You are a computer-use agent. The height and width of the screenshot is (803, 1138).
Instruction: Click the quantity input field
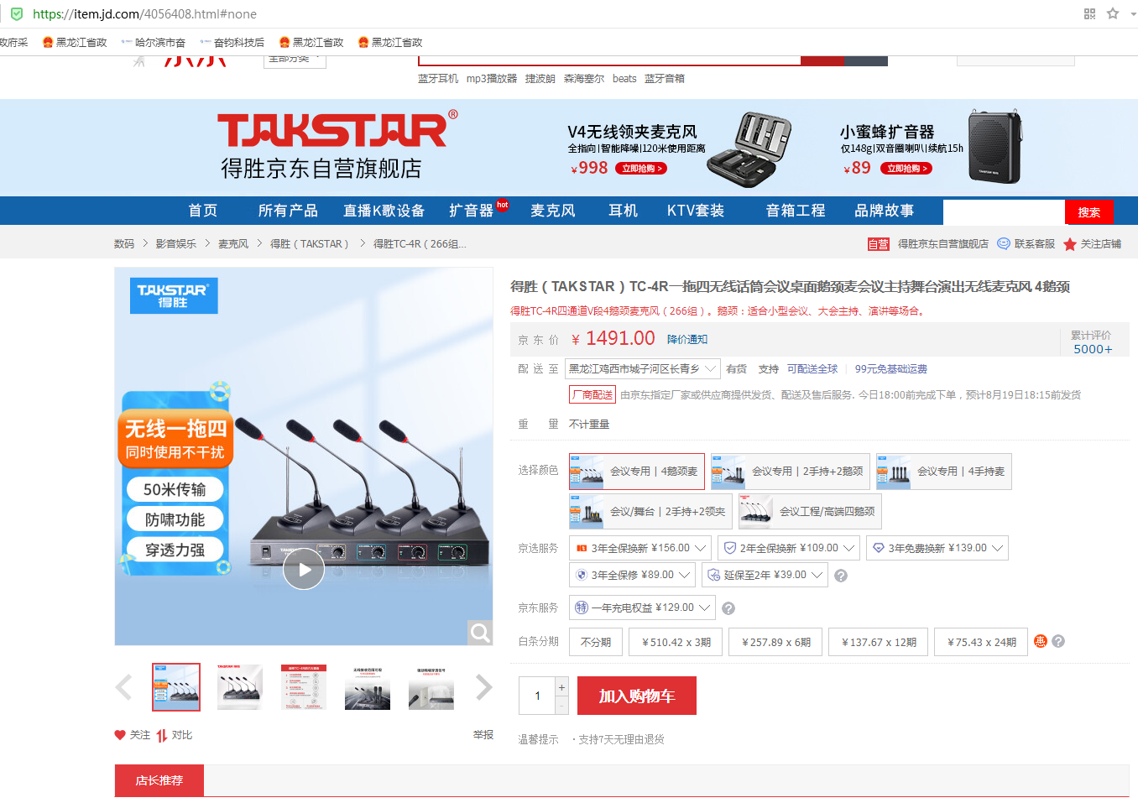pyautogui.click(x=537, y=696)
